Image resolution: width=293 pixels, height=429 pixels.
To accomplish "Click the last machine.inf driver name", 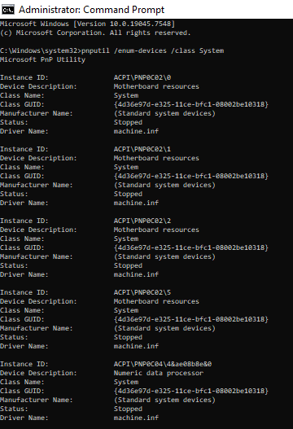I will (136, 418).
